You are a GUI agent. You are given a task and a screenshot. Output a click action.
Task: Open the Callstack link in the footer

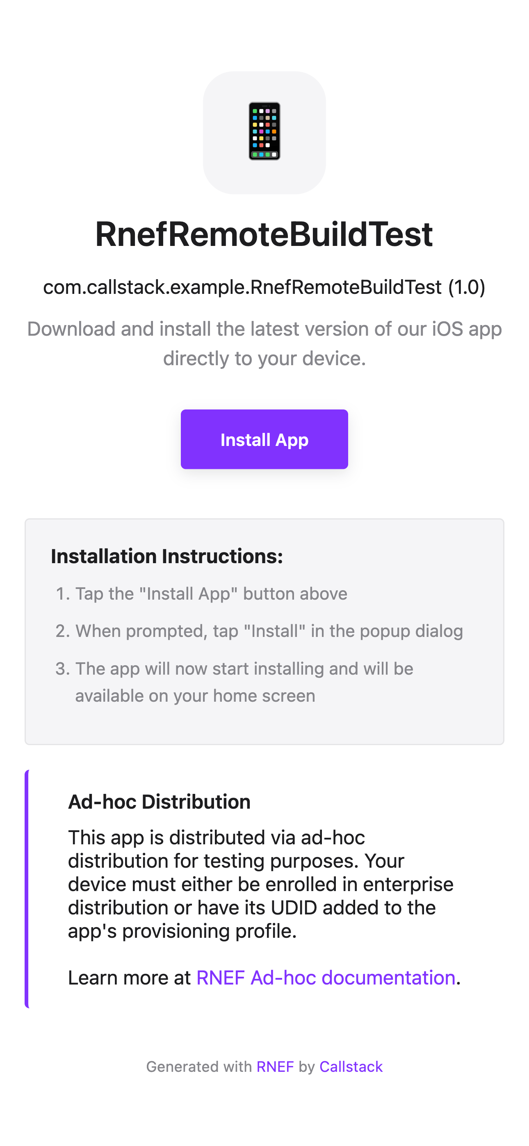(351, 1067)
